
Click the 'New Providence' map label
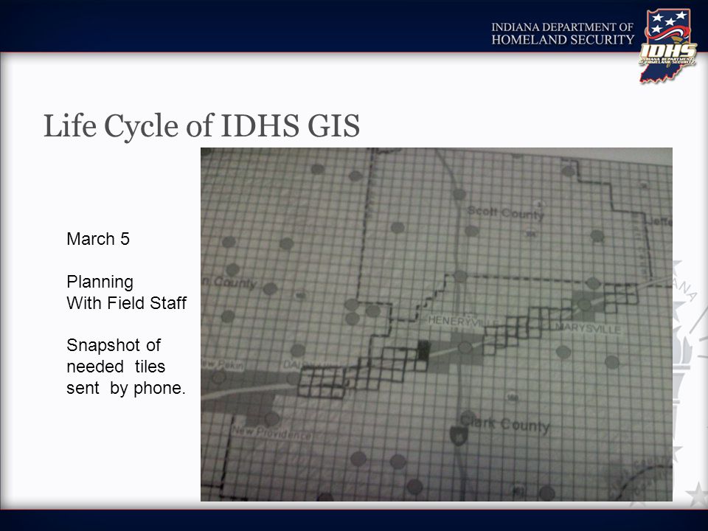[271, 434]
